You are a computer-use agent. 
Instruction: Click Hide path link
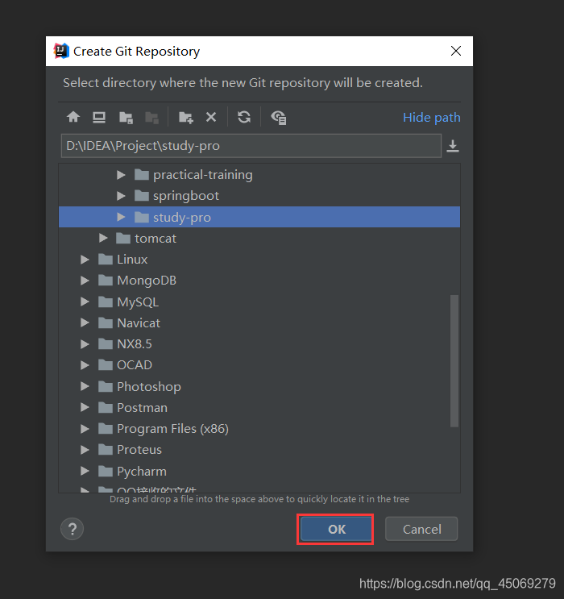[x=432, y=117]
